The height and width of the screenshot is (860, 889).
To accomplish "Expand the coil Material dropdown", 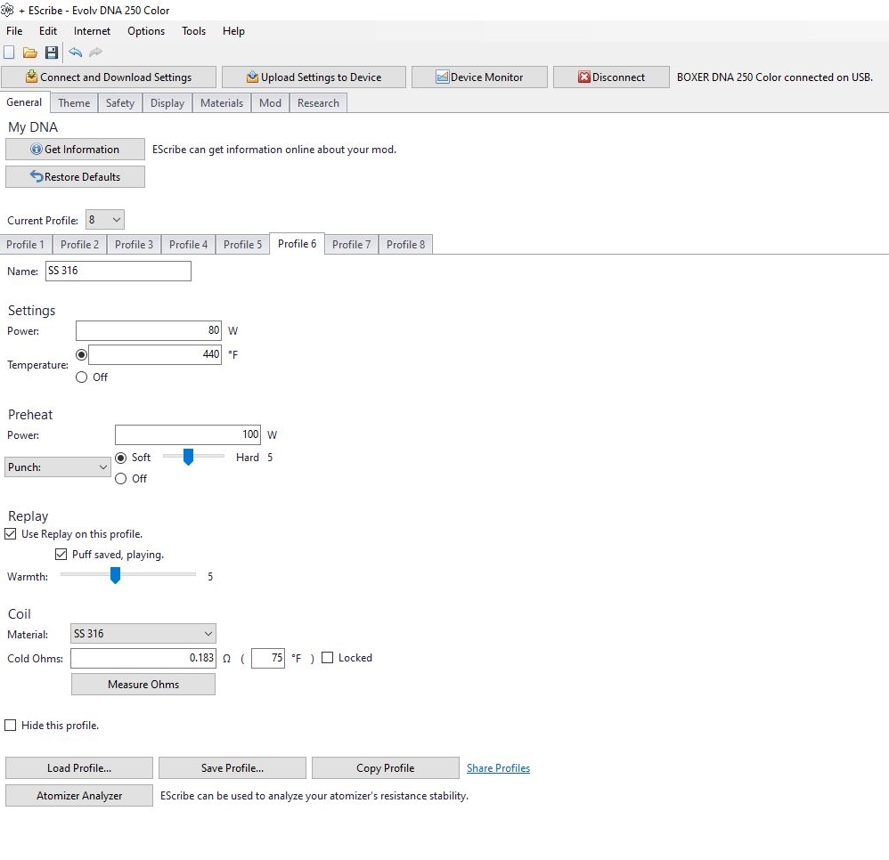I will coord(143,634).
